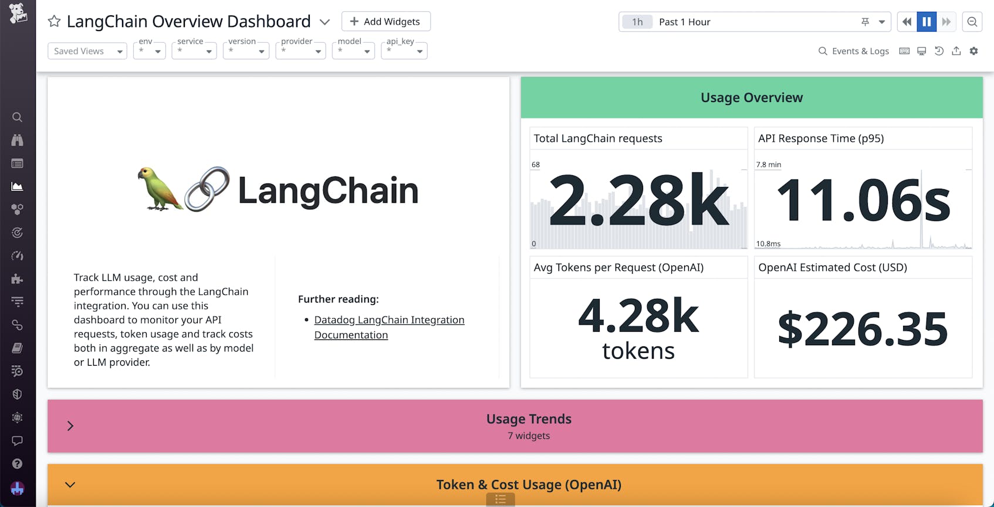Click the Add Widgets button
Image resolution: width=994 pixels, height=507 pixels.
pyautogui.click(x=386, y=21)
